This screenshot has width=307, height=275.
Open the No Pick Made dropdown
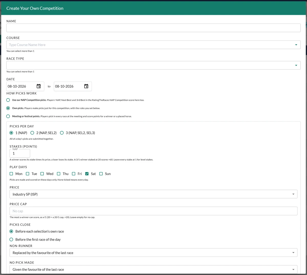click(153, 269)
